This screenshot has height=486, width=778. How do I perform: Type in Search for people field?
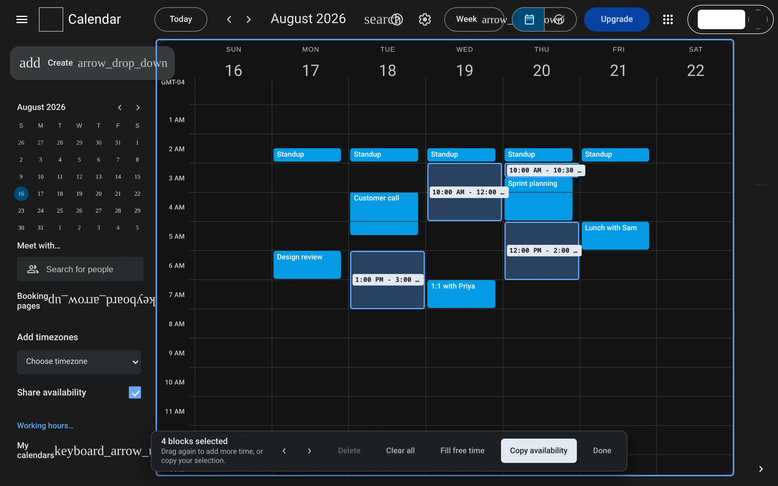[x=80, y=269]
